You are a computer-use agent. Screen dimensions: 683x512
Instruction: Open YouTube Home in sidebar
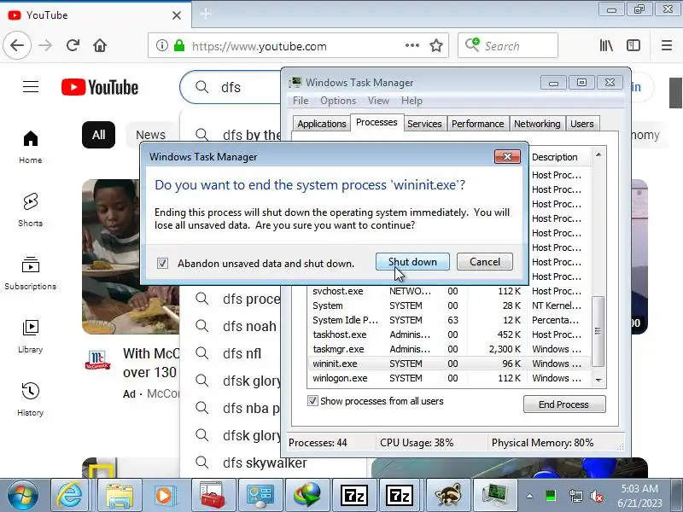(31, 147)
